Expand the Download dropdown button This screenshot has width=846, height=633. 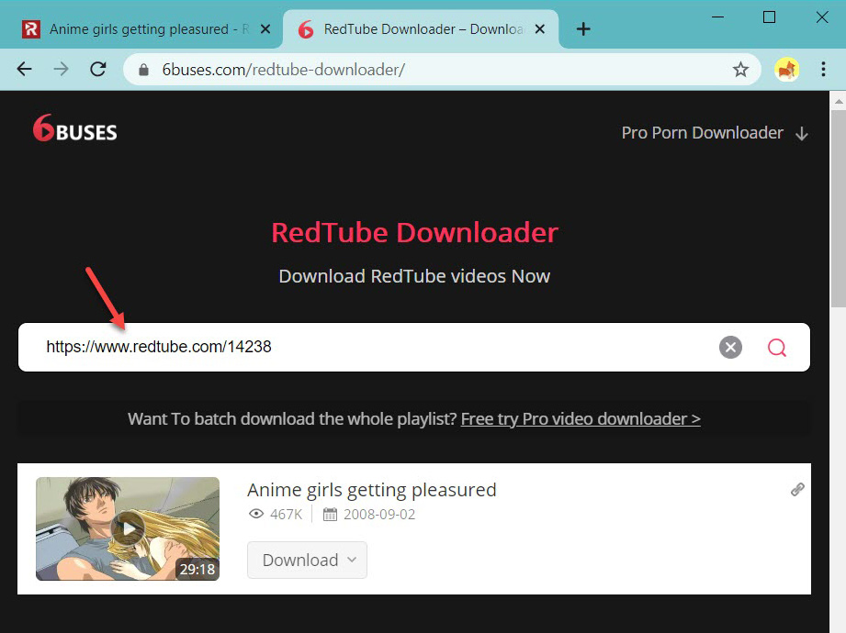pyautogui.click(x=307, y=561)
